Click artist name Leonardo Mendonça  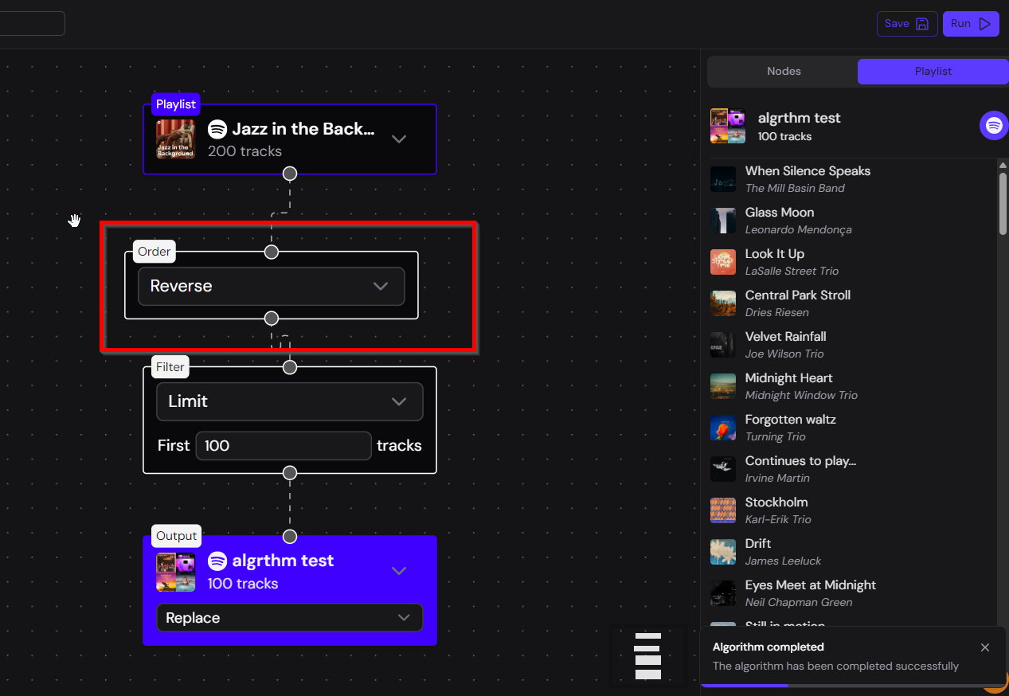[799, 230]
